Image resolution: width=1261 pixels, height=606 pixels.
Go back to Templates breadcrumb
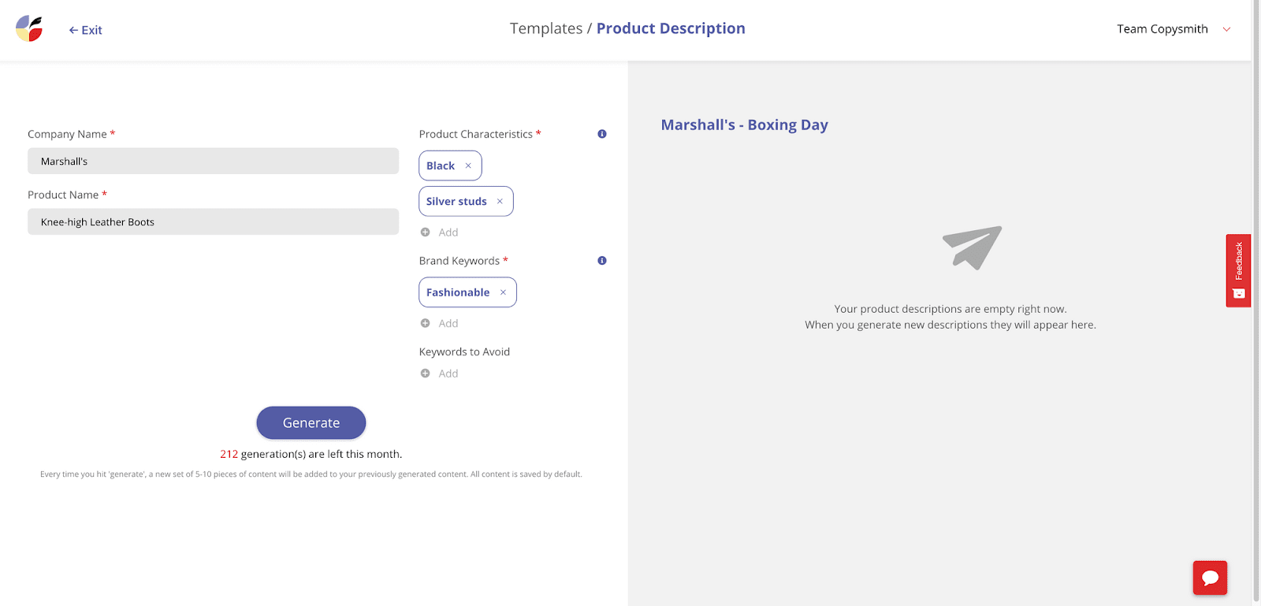point(546,28)
